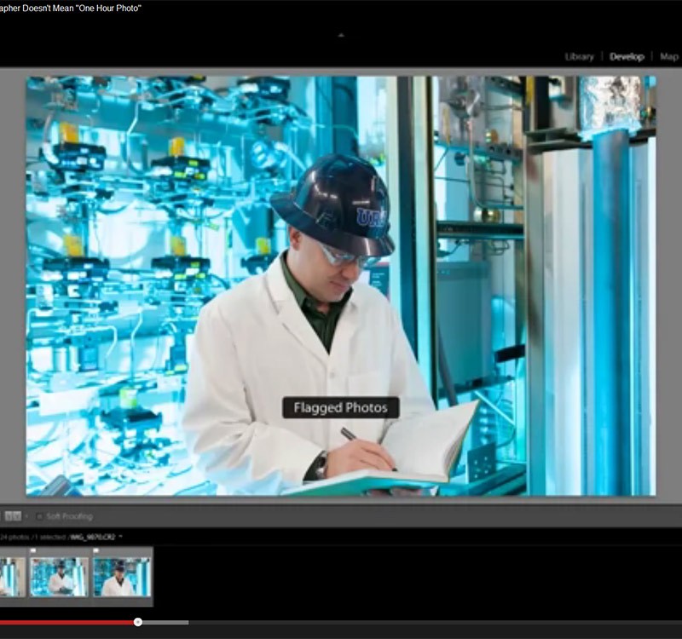682x639 pixels.
Task: Enable the Soft Proofing checkbox
Action: pos(39,516)
